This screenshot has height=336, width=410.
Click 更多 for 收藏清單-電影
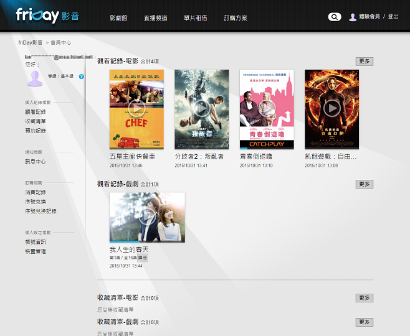365,298
